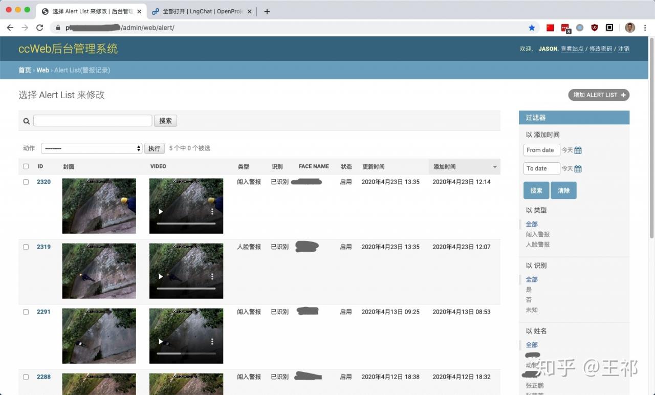Reload the page with the refresh icon
The height and width of the screenshot is (395, 655).
pos(39,28)
